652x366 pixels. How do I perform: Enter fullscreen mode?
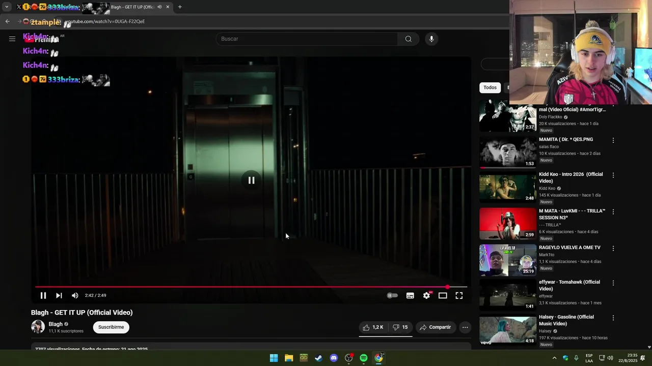459,295
